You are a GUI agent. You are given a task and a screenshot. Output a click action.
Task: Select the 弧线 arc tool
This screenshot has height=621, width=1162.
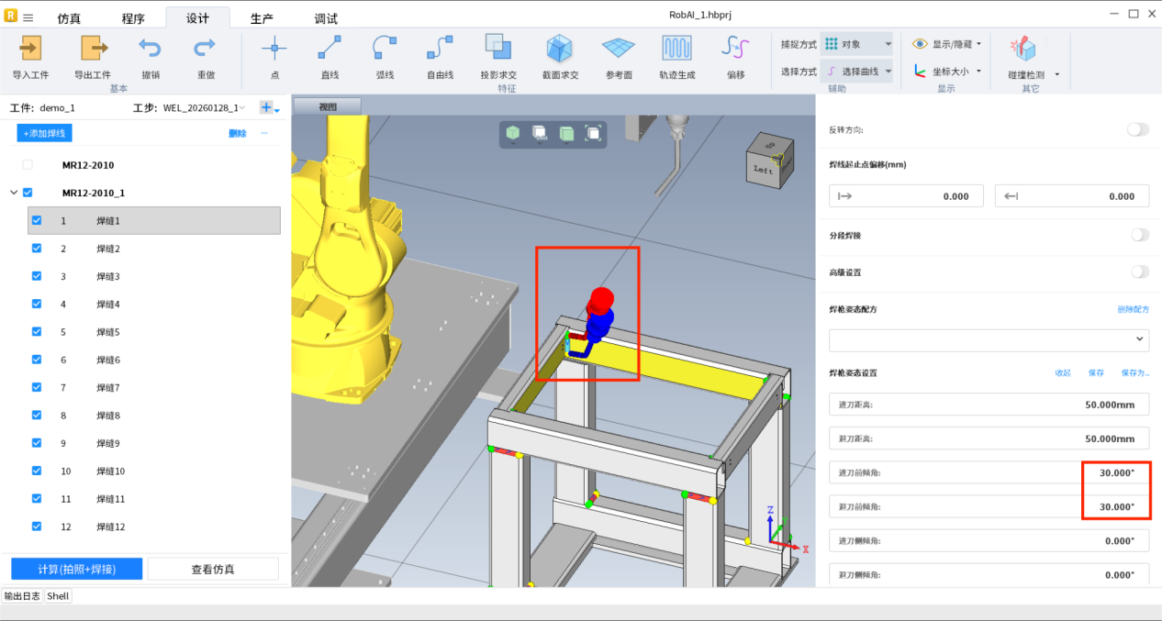click(385, 49)
